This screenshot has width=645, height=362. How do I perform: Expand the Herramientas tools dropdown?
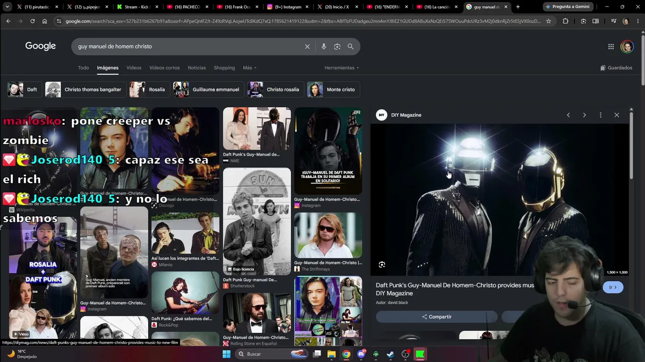342,68
